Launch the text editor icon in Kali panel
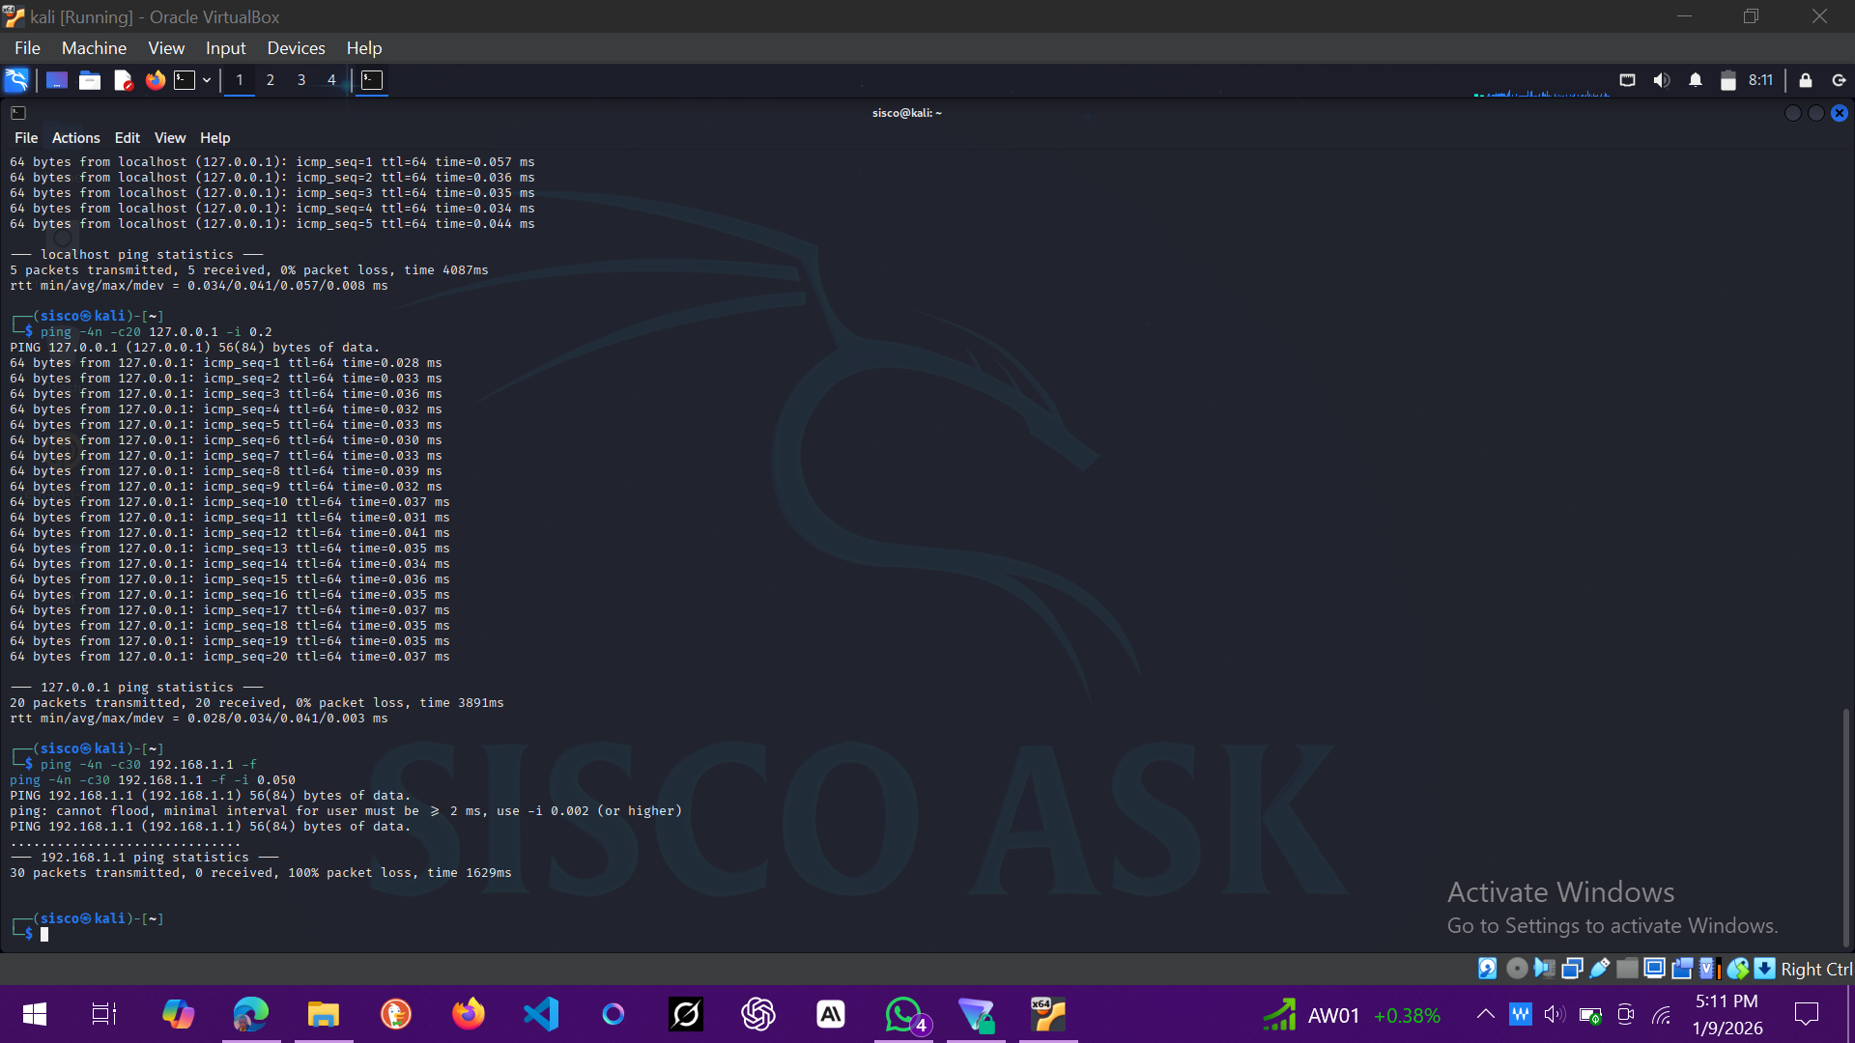Viewport: 1855px width, 1043px height. [x=123, y=80]
